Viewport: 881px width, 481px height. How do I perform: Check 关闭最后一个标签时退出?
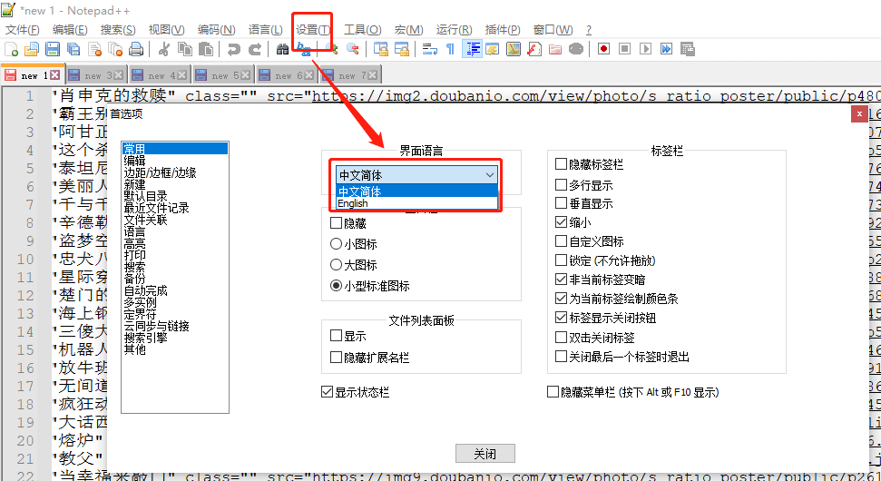(x=561, y=357)
